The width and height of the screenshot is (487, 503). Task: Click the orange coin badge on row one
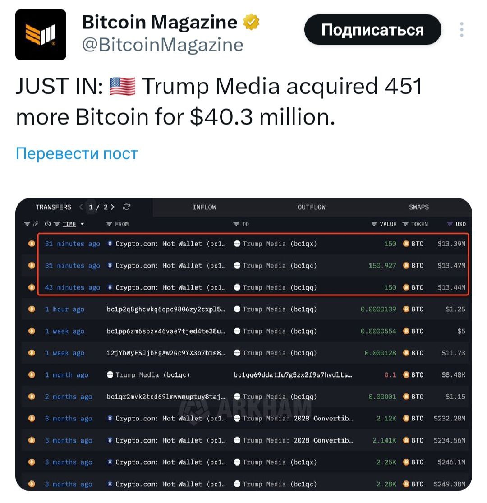[32, 244]
